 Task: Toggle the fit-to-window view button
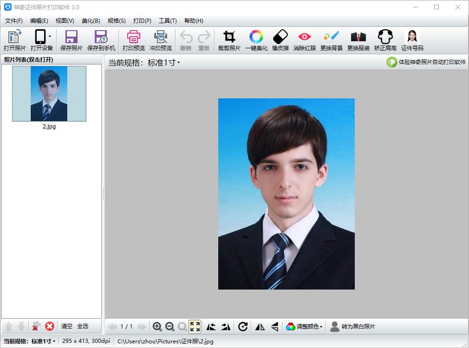pos(195,327)
